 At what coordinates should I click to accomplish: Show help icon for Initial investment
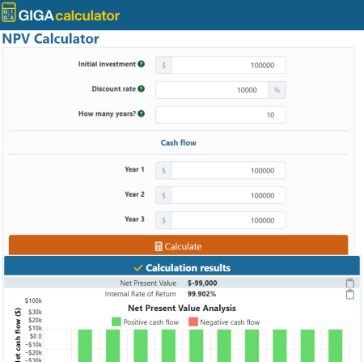[x=141, y=64]
